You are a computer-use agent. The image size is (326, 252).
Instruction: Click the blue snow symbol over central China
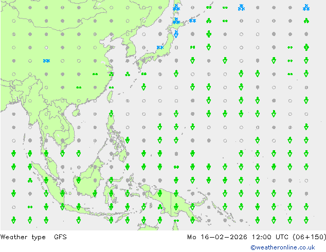click(46, 61)
